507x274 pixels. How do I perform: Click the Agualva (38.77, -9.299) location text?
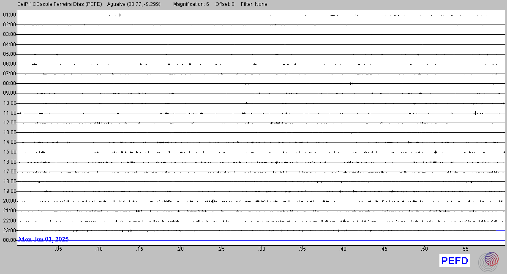134,4
